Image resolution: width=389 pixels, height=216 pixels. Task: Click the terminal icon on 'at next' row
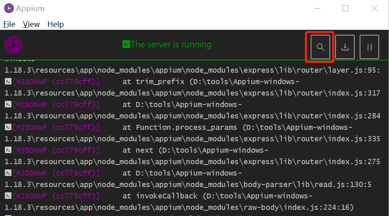8,150
